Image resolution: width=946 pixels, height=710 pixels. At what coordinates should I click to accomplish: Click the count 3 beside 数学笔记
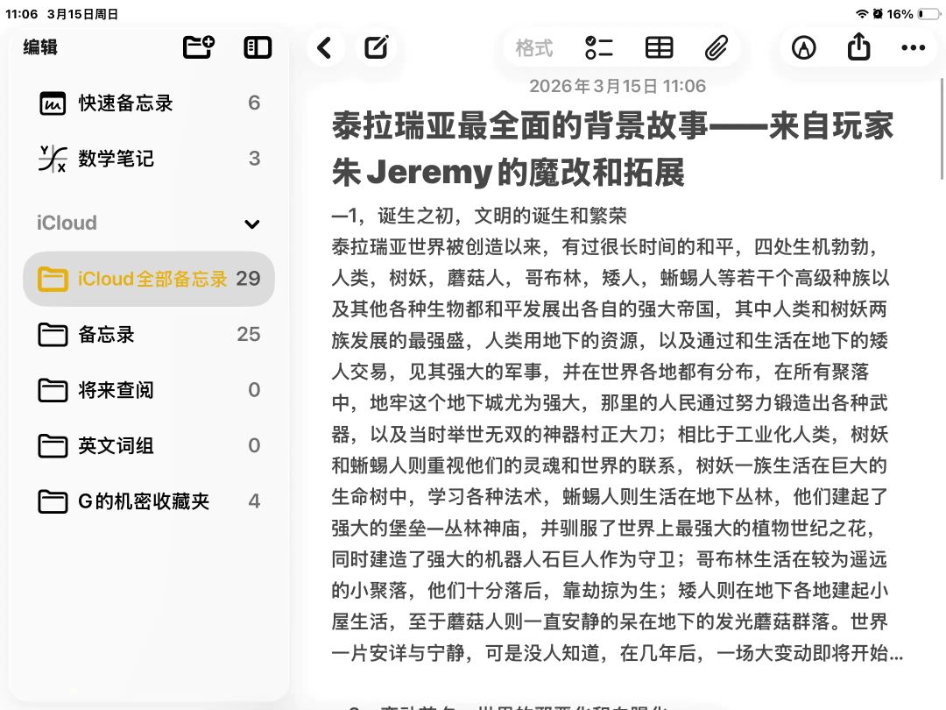coord(254,158)
